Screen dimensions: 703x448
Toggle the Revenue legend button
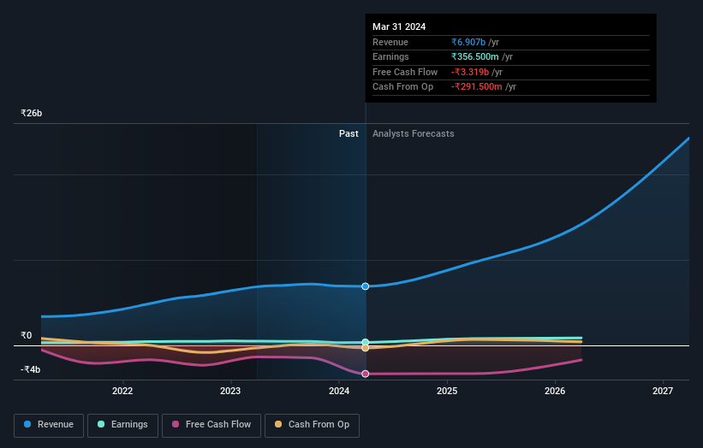point(49,425)
